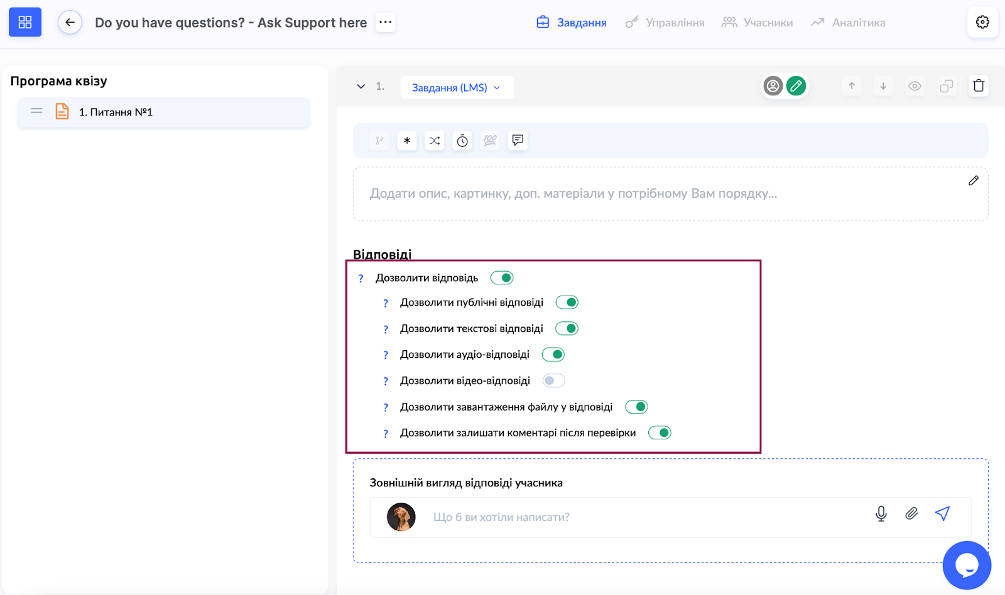Open the Завдання (LMS) type dropdown
Image resolution: width=1005 pixels, height=595 pixels.
[x=457, y=88]
